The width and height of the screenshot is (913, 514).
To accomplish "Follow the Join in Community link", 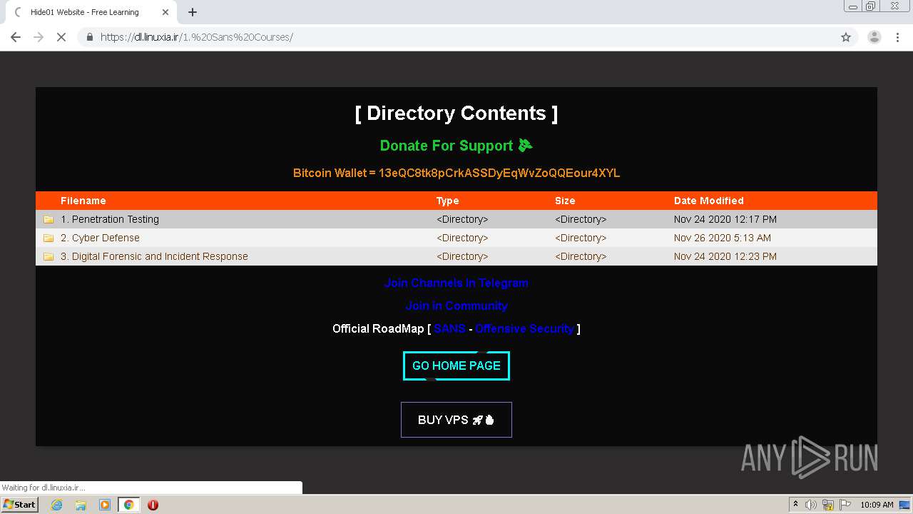I will tap(456, 306).
